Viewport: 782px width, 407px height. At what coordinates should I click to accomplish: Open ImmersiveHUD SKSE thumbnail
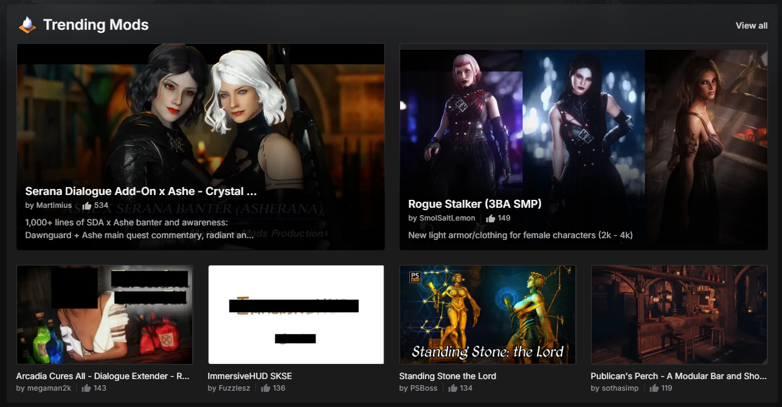pyautogui.click(x=296, y=315)
